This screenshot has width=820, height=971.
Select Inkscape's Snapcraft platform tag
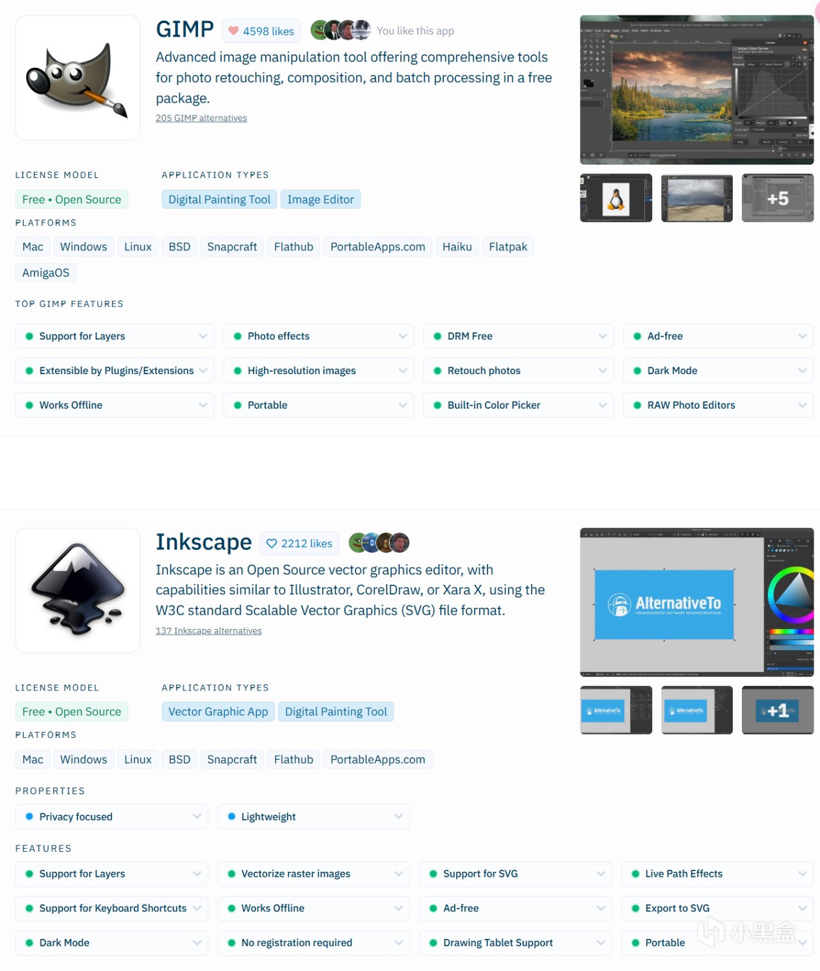coord(232,759)
